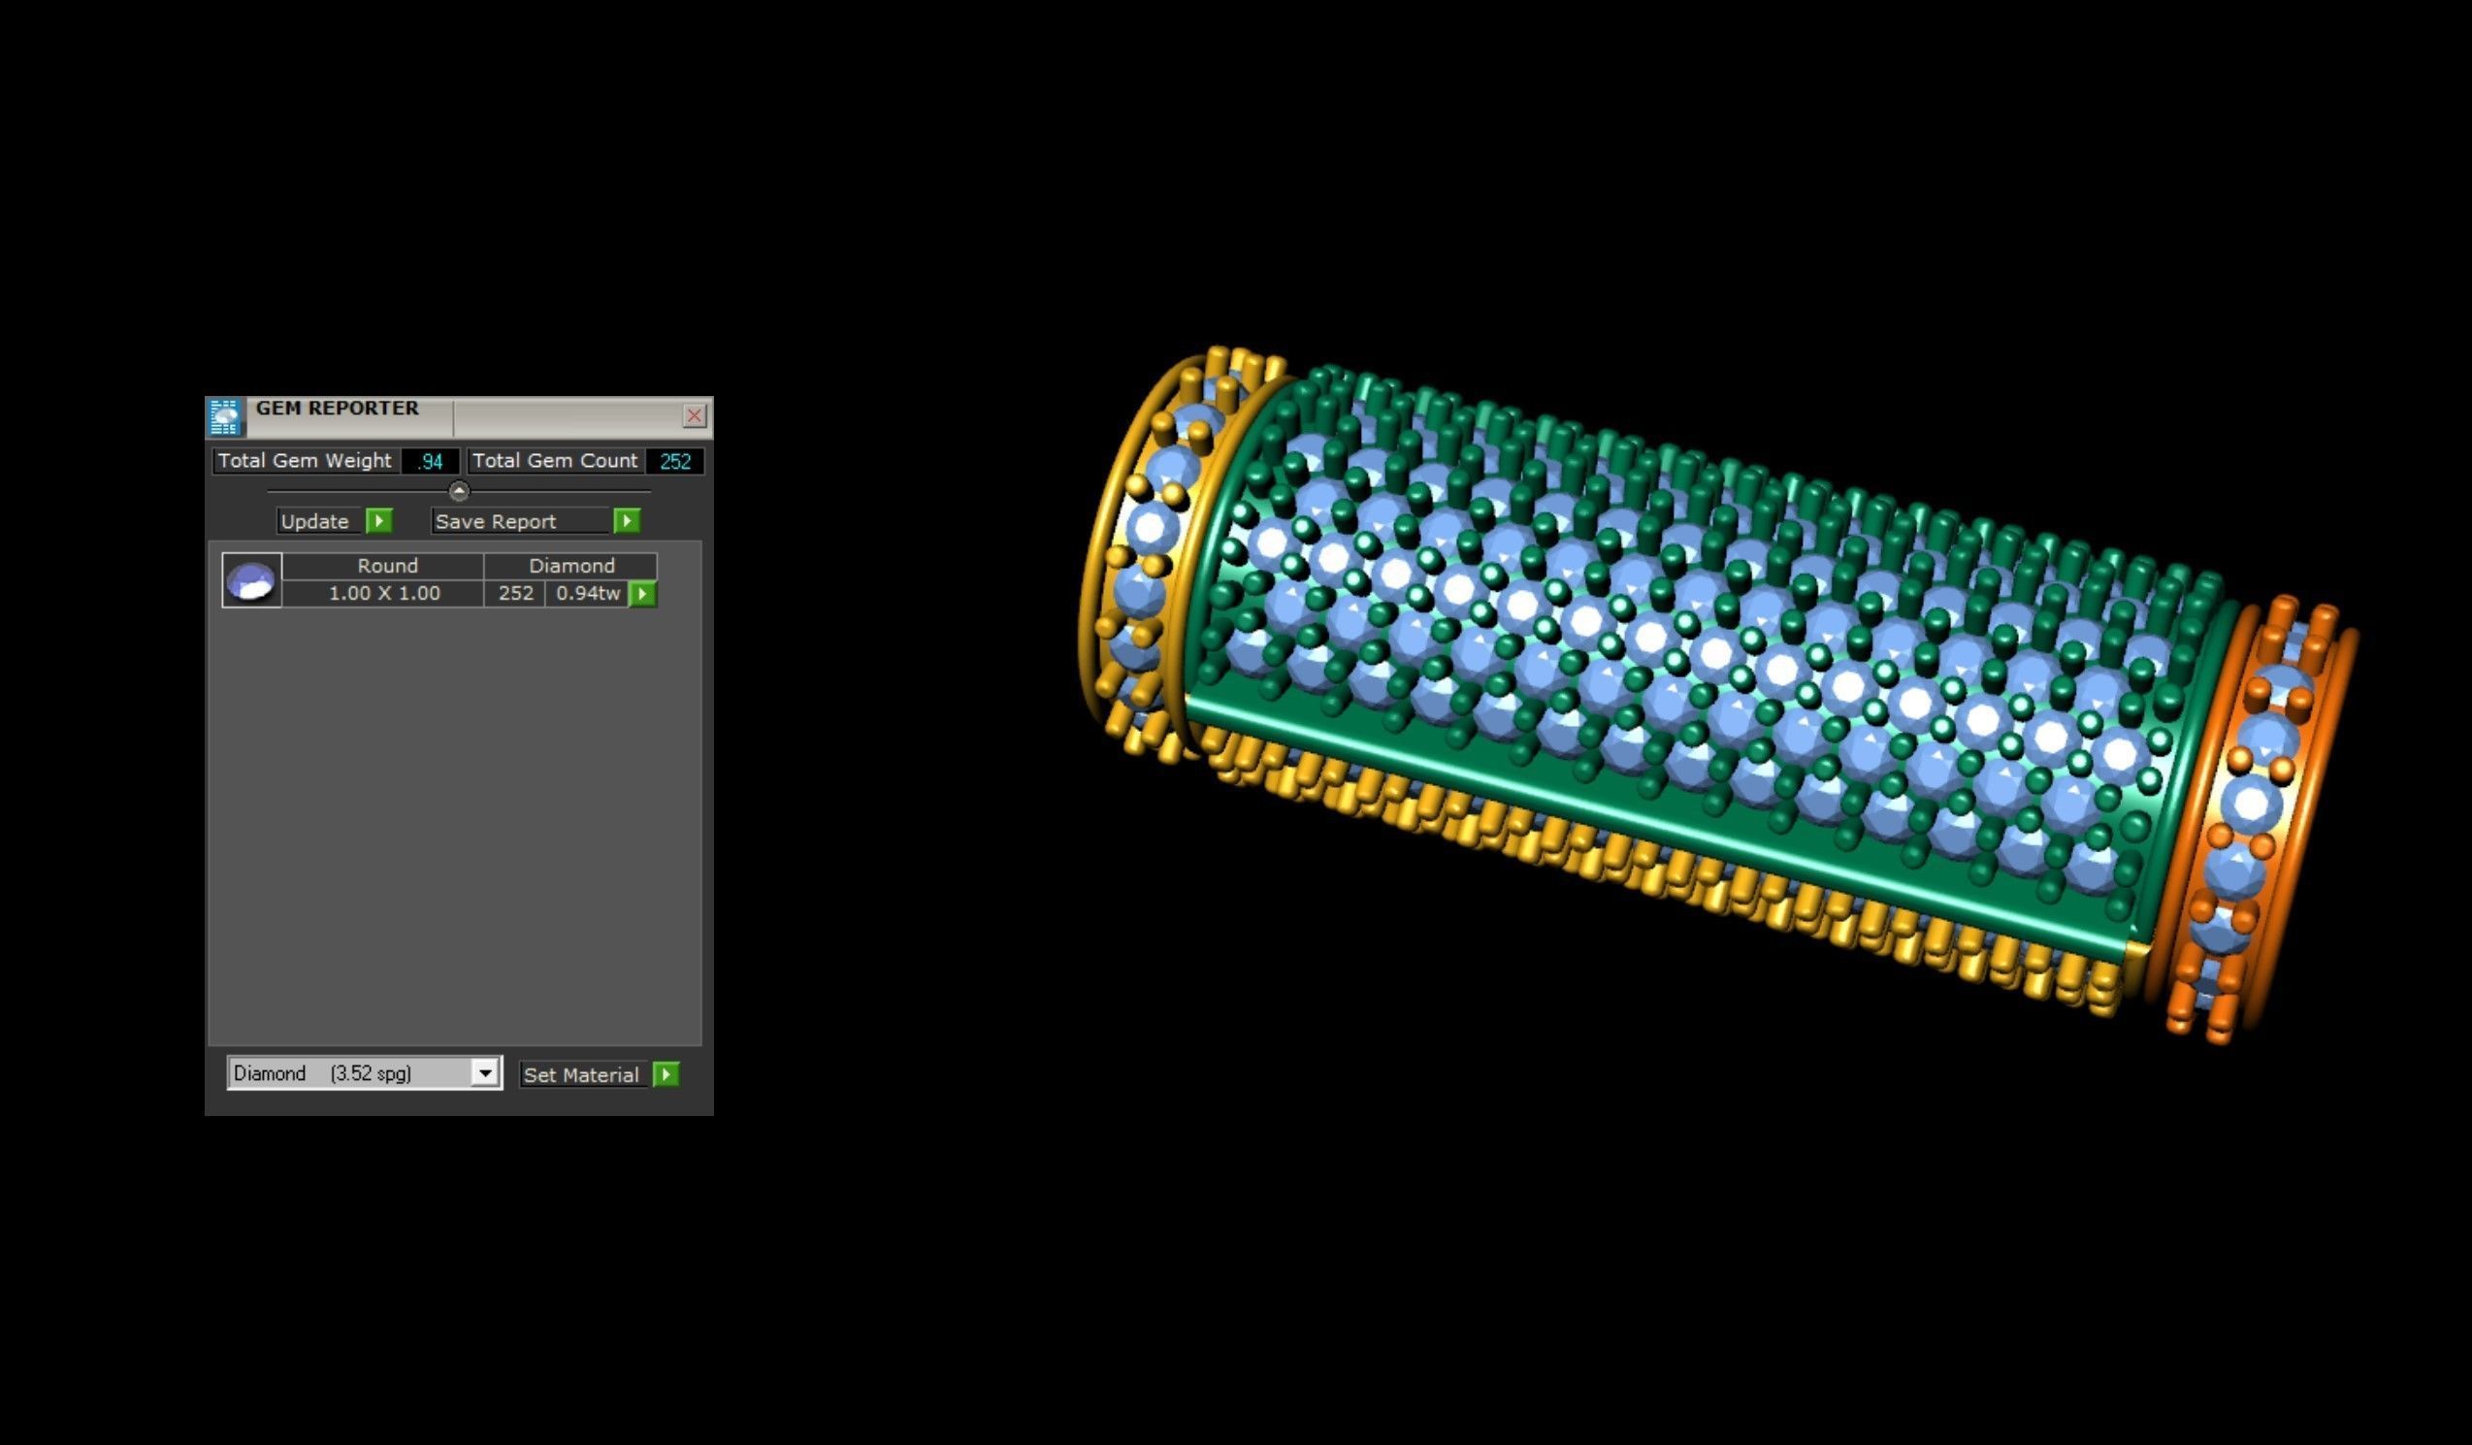
Task: Click green arrow next to 0.94tw
Action: (x=642, y=594)
